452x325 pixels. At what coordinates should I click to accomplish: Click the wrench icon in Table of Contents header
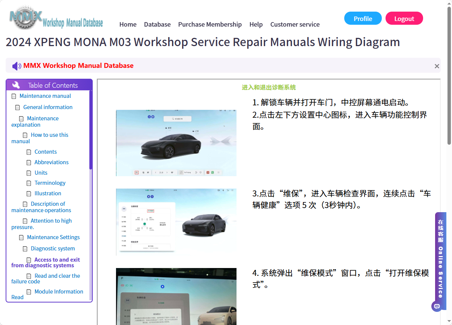point(16,85)
